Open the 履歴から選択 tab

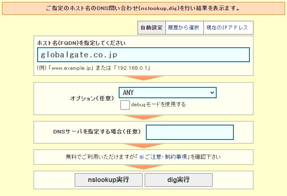click(185, 28)
